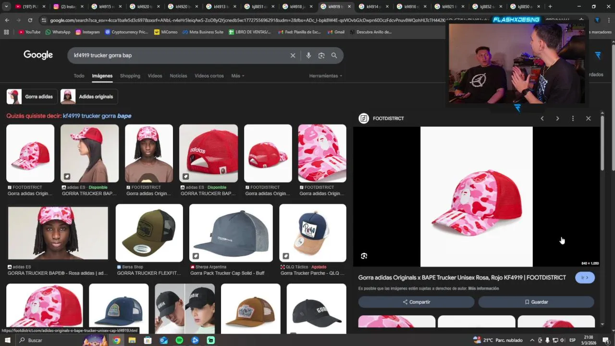Screen dimensions: 615x346
Task: Switch to the Videos tab
Action: click(x=155, y=76)
